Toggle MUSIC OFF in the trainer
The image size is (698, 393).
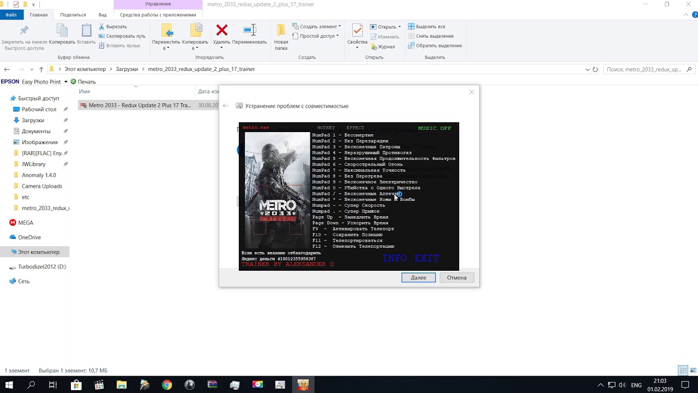click(x=435, y=128)
